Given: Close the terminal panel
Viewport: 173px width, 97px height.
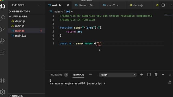Looking at the screenshot, I should 170,75.
